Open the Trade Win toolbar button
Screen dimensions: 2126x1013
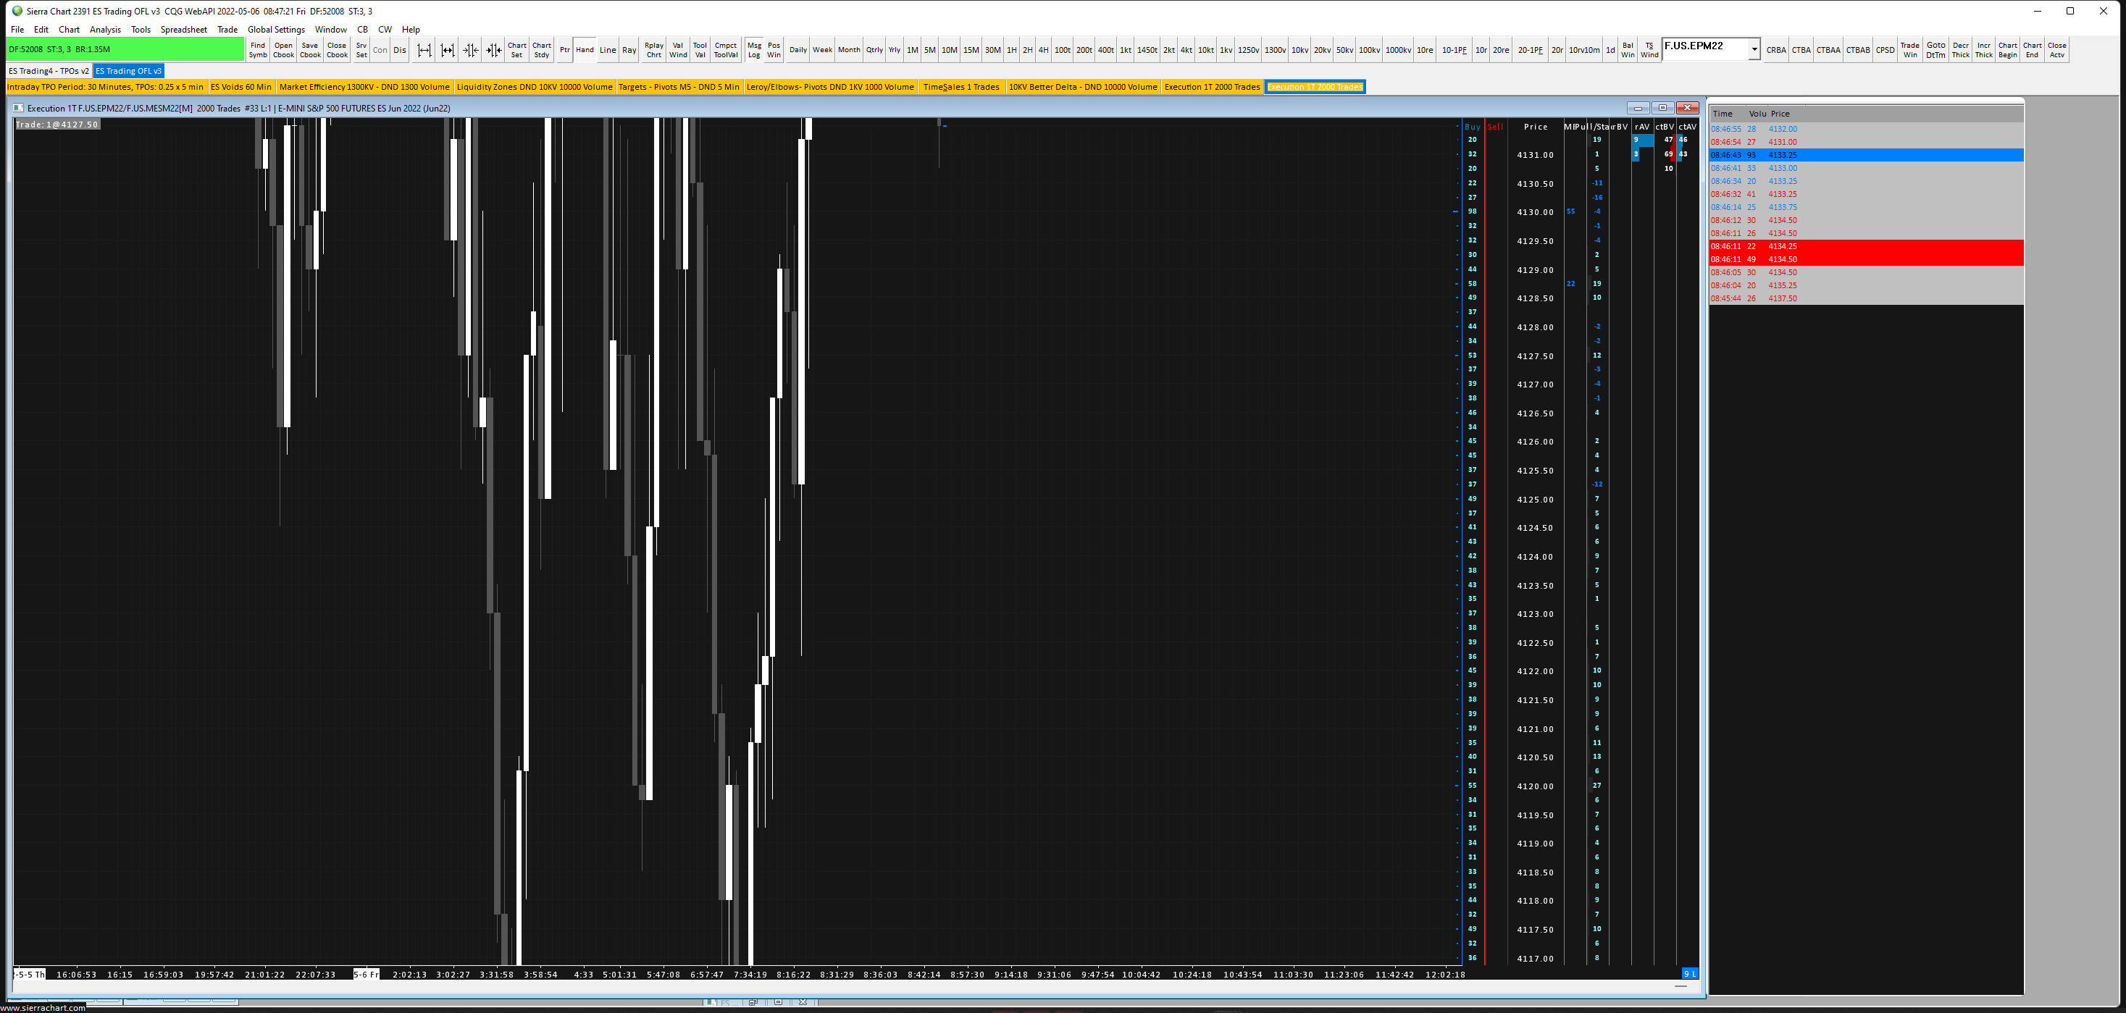tap(1909, 50)
